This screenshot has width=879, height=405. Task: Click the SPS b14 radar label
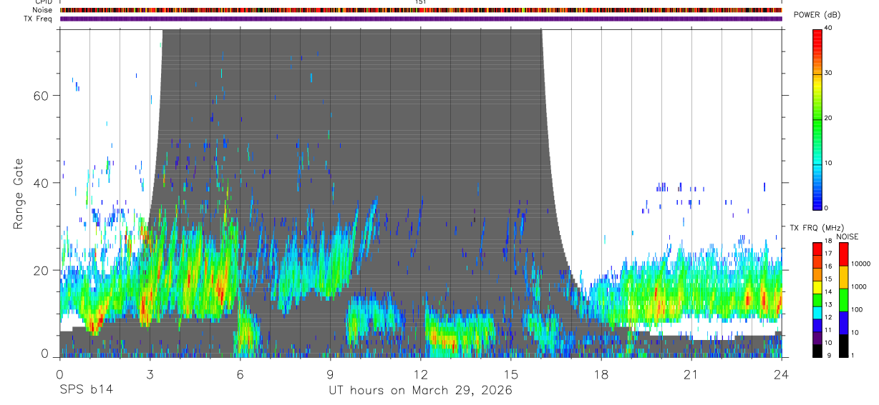click(85, 390)
